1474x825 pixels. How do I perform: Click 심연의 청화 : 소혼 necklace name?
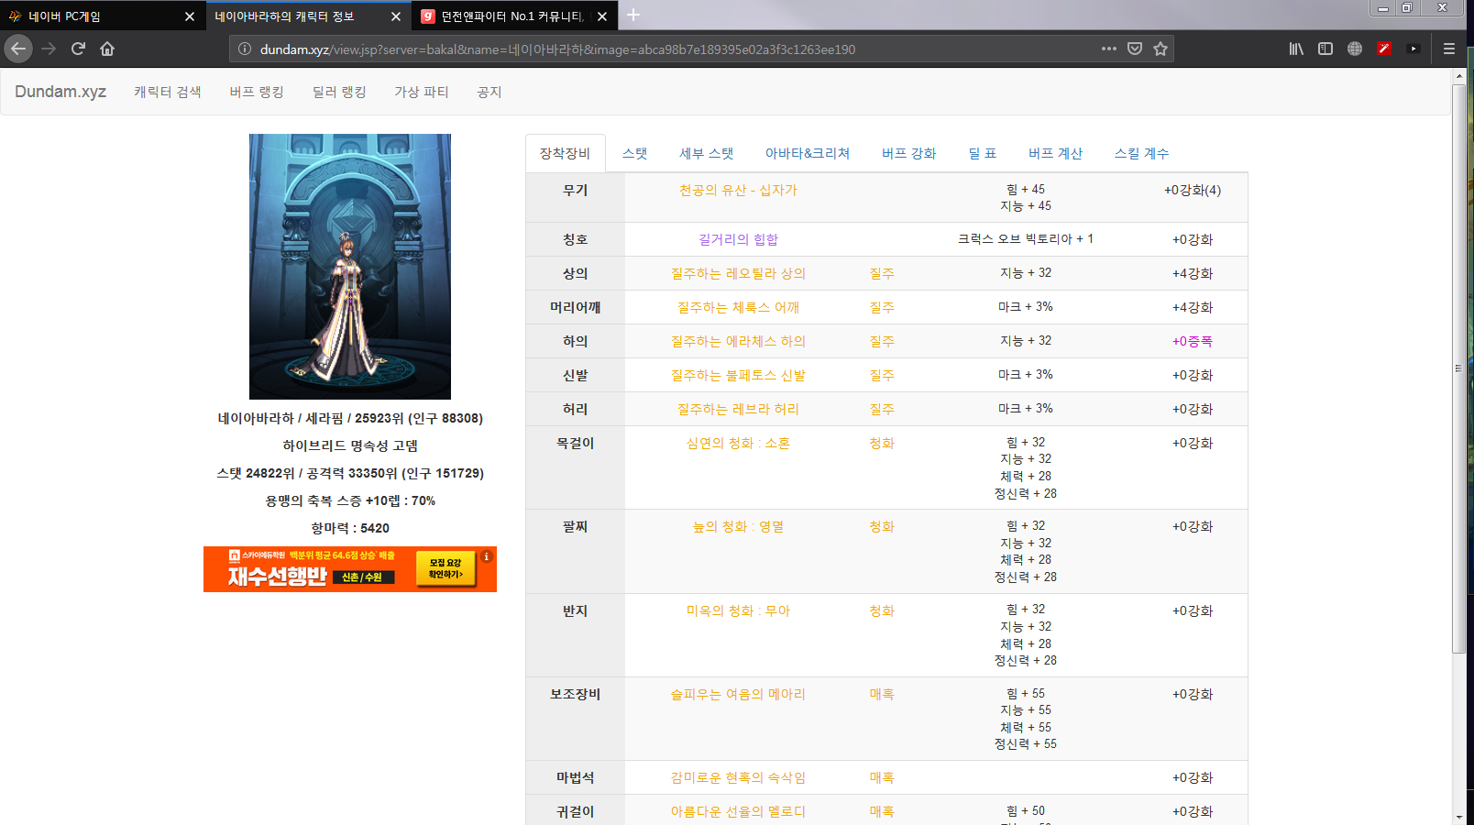click(738, 443)
